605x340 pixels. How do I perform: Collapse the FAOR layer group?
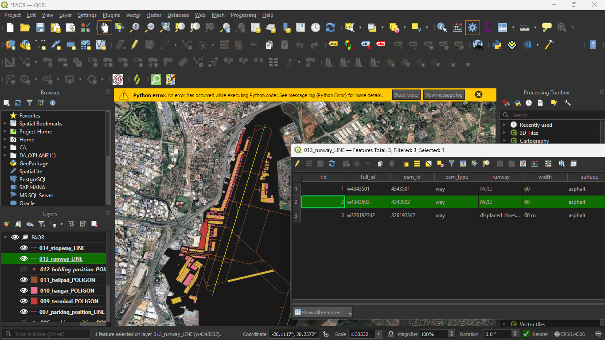tap(6, 237)
